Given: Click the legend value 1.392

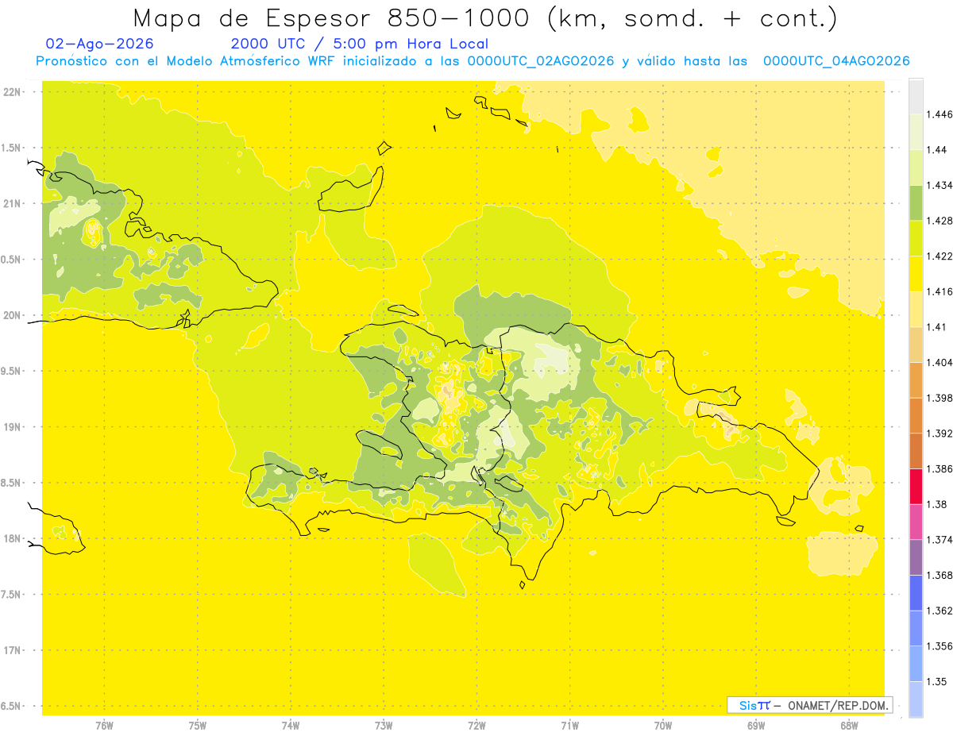Looking at the screenshot, I should point(941,434).
